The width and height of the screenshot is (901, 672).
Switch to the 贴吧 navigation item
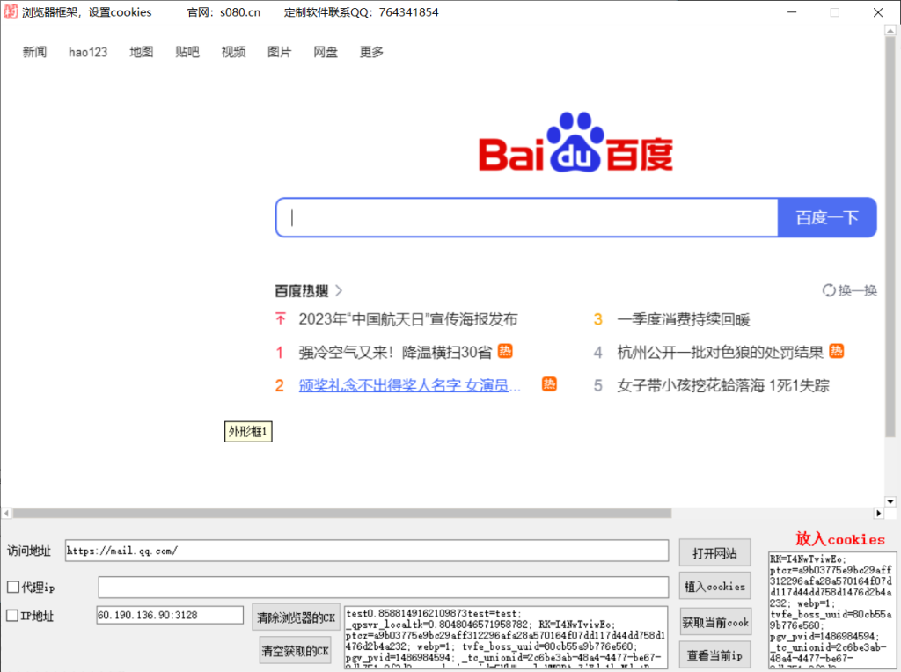point(187,52)
